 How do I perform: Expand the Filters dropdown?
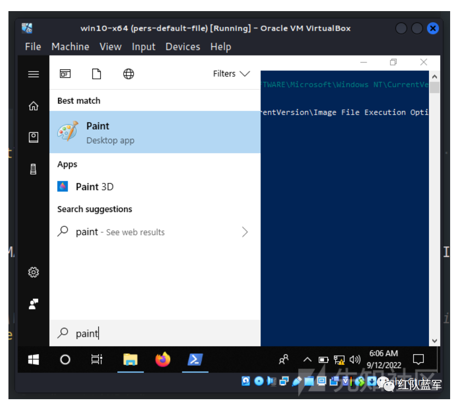point(231,74)
